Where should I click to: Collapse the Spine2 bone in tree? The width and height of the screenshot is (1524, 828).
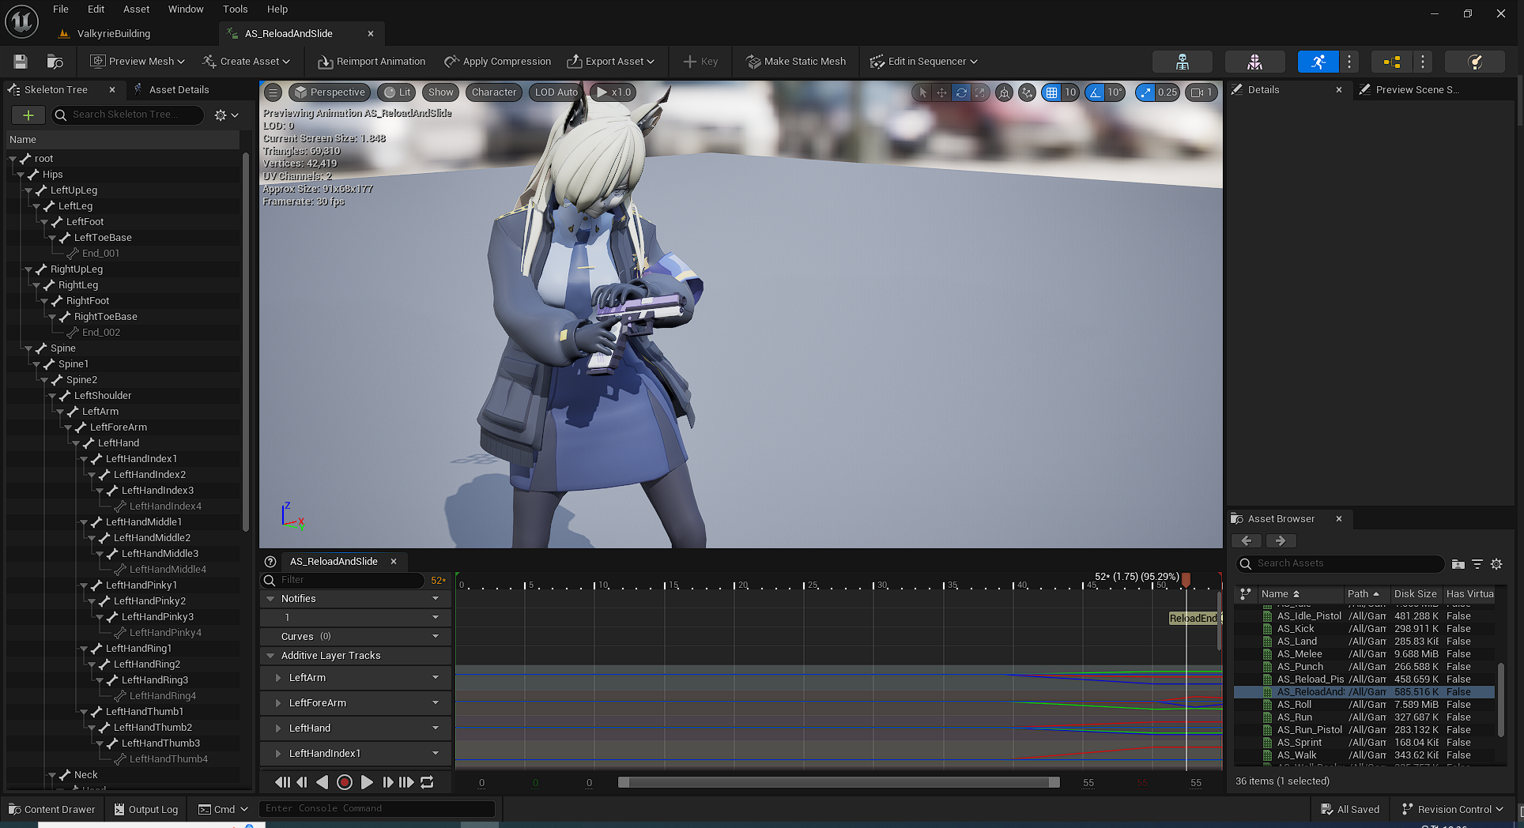coord(45,380)
